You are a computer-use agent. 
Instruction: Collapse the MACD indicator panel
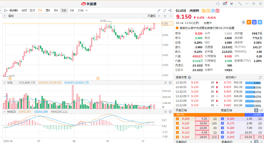tap(4, 112)
